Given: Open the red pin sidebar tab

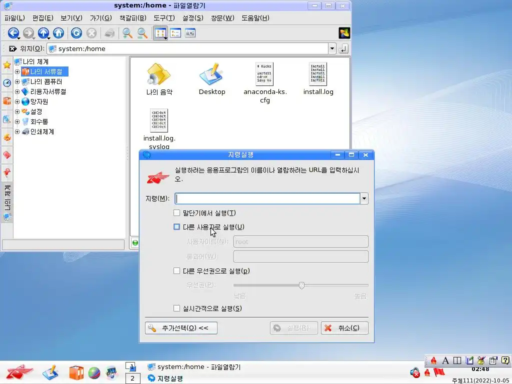Looking at the screenshot, I should point(7,172).
